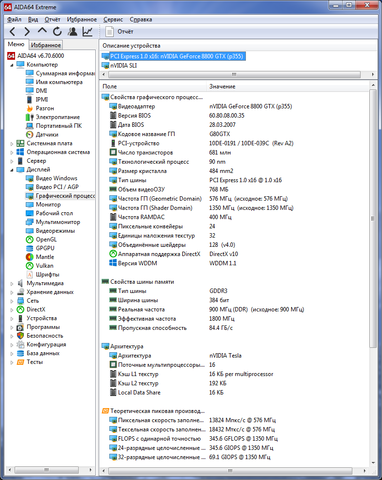
Task: Click the Отчёт report toolbar button
Action: coord(119,32)
